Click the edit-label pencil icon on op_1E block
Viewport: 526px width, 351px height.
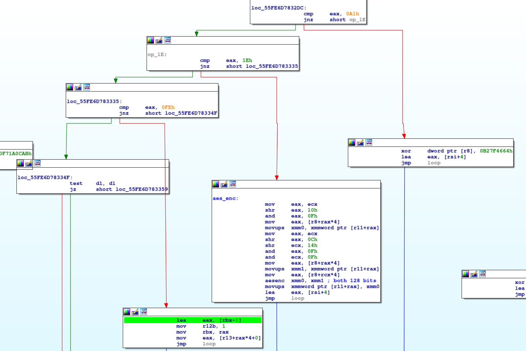(159, 40)
